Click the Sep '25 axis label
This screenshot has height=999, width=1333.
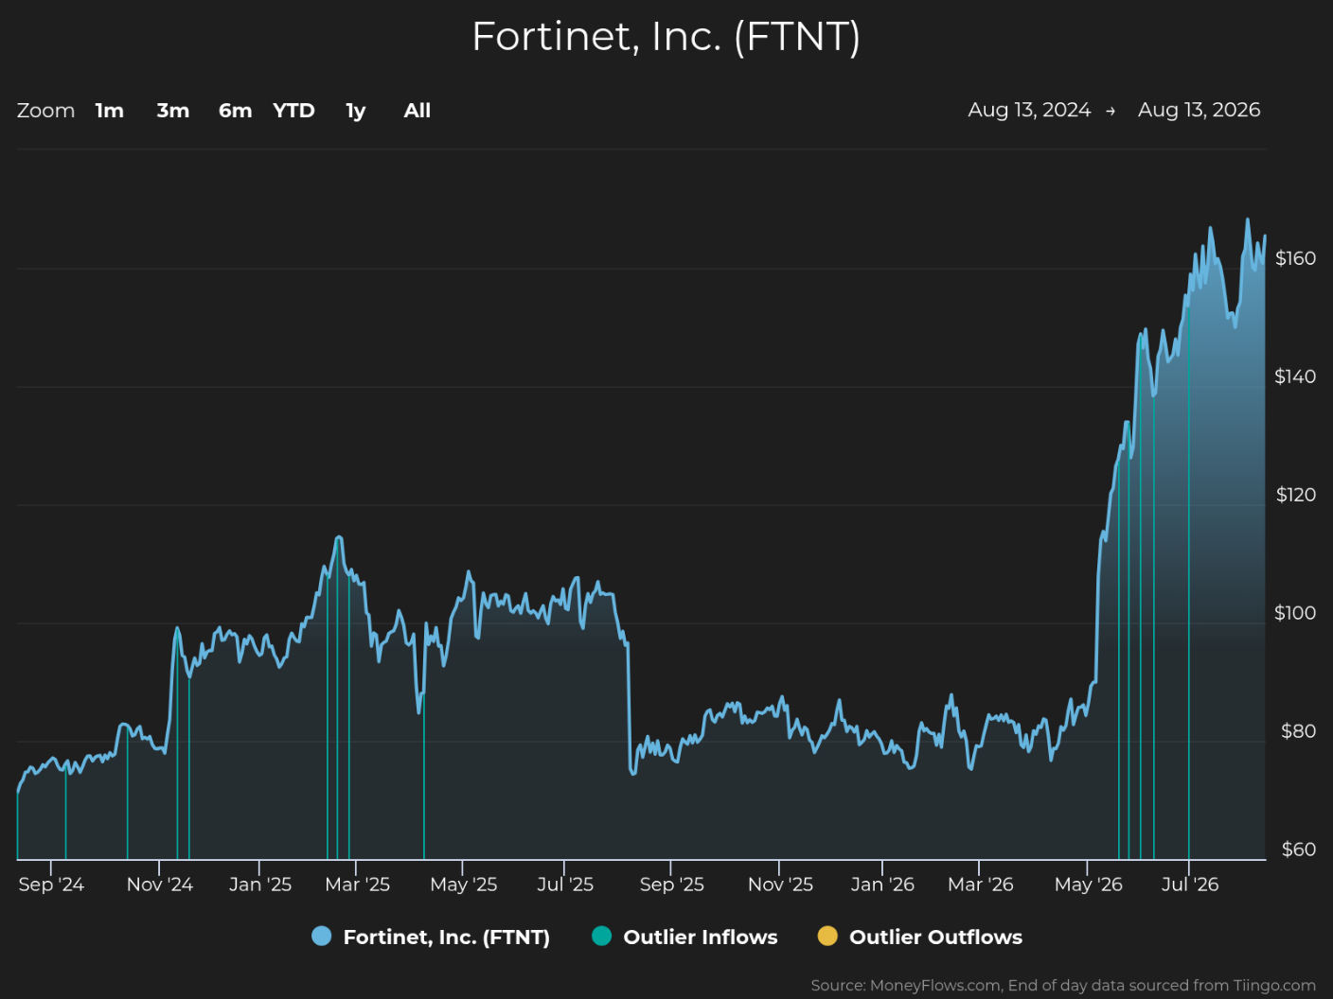click(672, 885)
